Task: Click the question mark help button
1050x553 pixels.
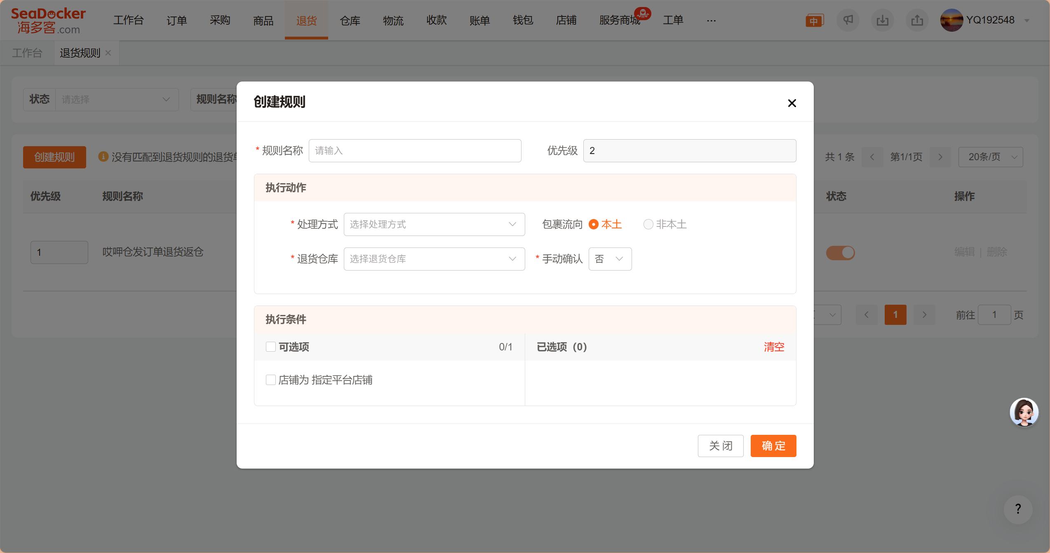Action: coord(1018,509)
